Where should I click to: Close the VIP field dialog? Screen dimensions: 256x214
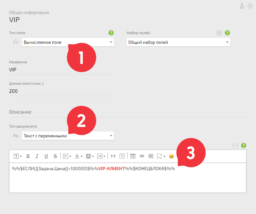(x=250, y=6)
